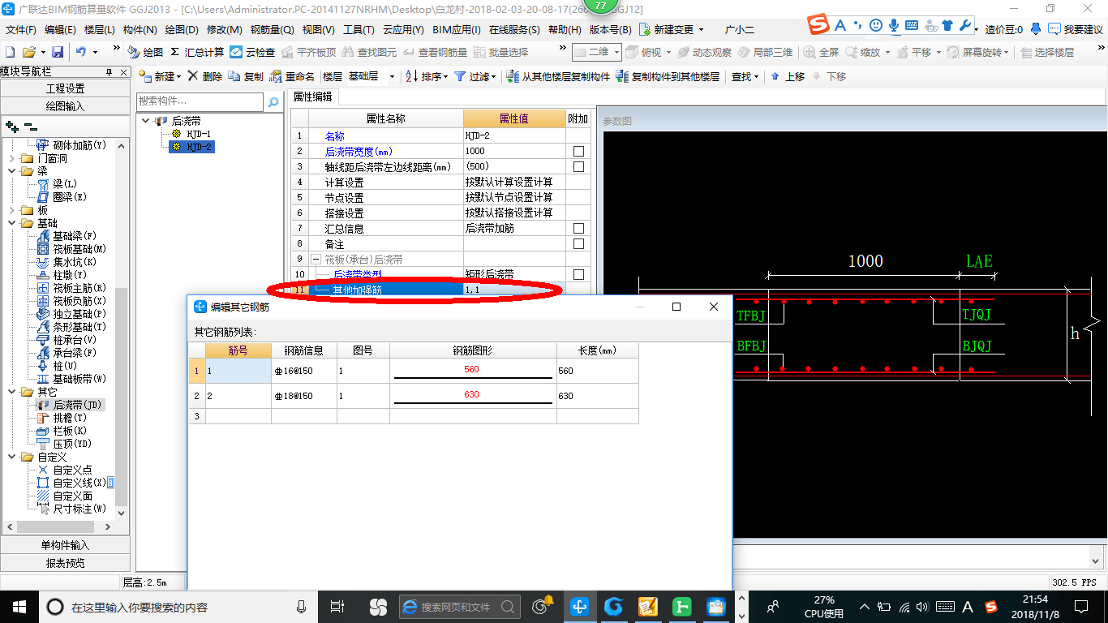Click 我要建议 feedback icon
Screen dimensions: 1108x623
coord(1074,29)
